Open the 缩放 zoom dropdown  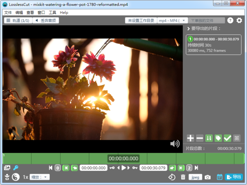pyautogui.click(x=40, y=177)
